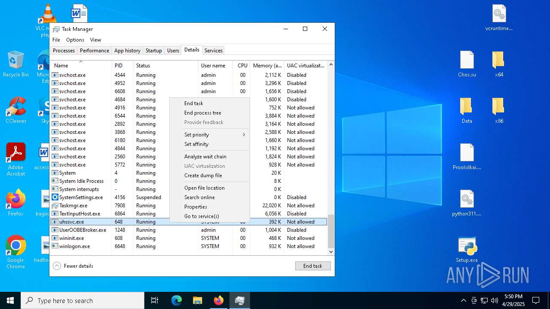
Task: Choose Search online
Action: pos(210,197)
